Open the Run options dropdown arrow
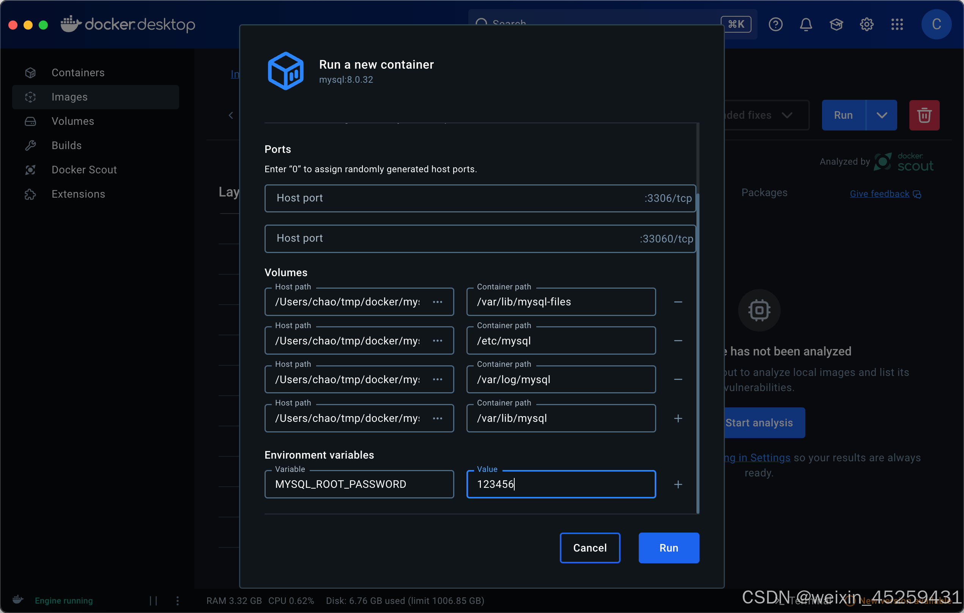Viewport: 964px width, 613px height. (x=882, y=115)
